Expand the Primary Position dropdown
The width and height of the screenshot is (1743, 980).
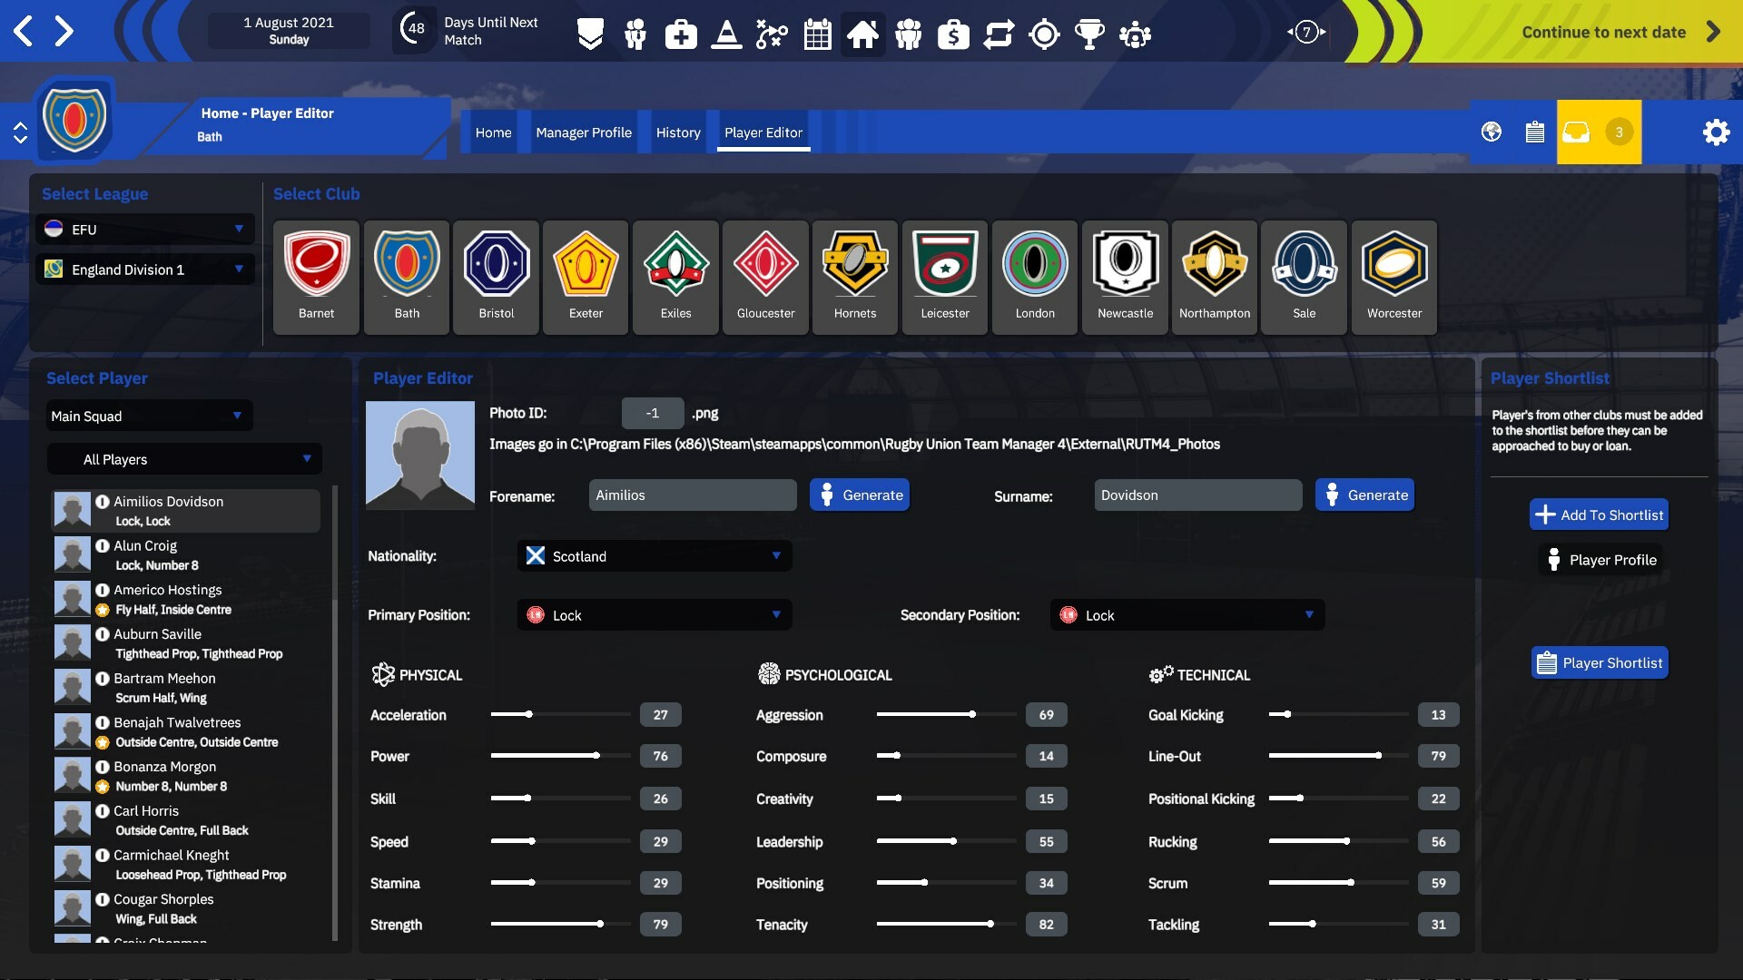click(653, 614)
